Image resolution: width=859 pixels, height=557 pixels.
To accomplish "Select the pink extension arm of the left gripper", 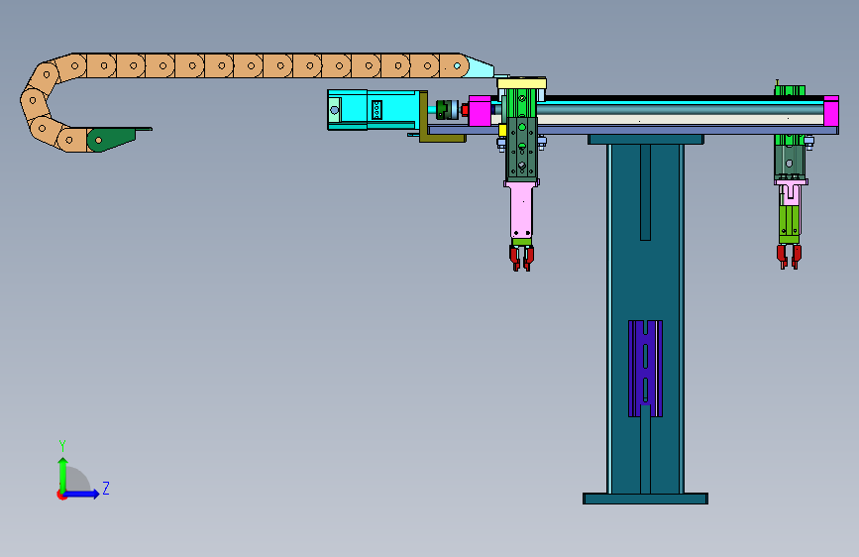I will tap(521, 210).
